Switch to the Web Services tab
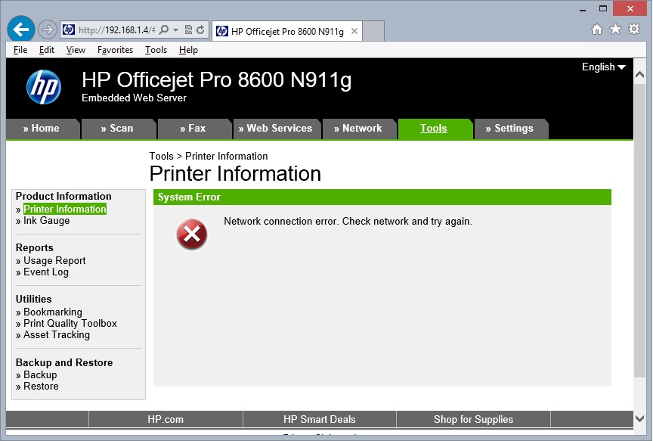This screenshot has width=653, height=441. click(x=276, y=129)
